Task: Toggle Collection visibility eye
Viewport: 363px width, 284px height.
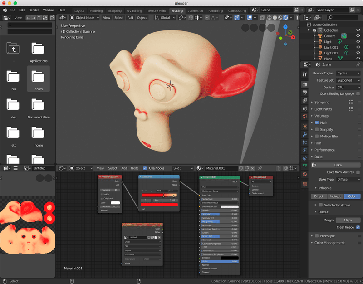Action: tap(358, 30)
